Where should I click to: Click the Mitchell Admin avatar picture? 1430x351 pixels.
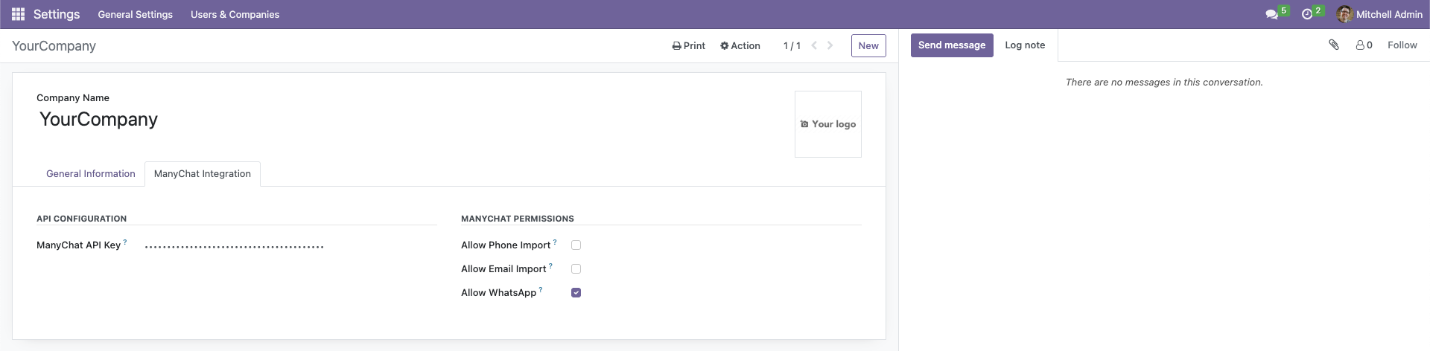click(1344, 14)
